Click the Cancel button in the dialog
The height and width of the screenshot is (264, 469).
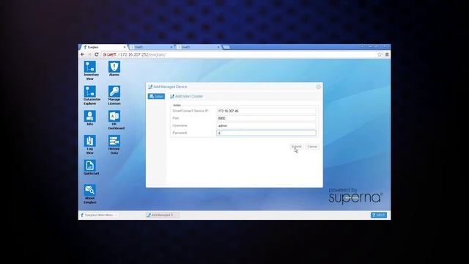point(312,147)
